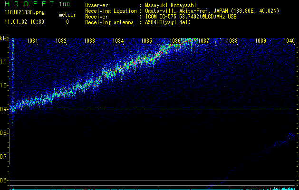Click the faint blue trace near 1040
The height and width of the screenshot is (190, 299).
291,136
